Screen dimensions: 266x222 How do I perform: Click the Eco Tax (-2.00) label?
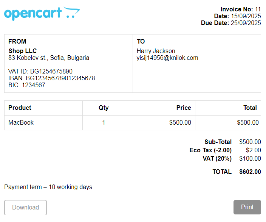(210, 150)
